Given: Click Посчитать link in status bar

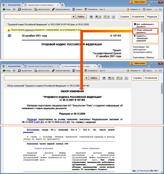Looking at the screenshot, I should coord(145,171).
